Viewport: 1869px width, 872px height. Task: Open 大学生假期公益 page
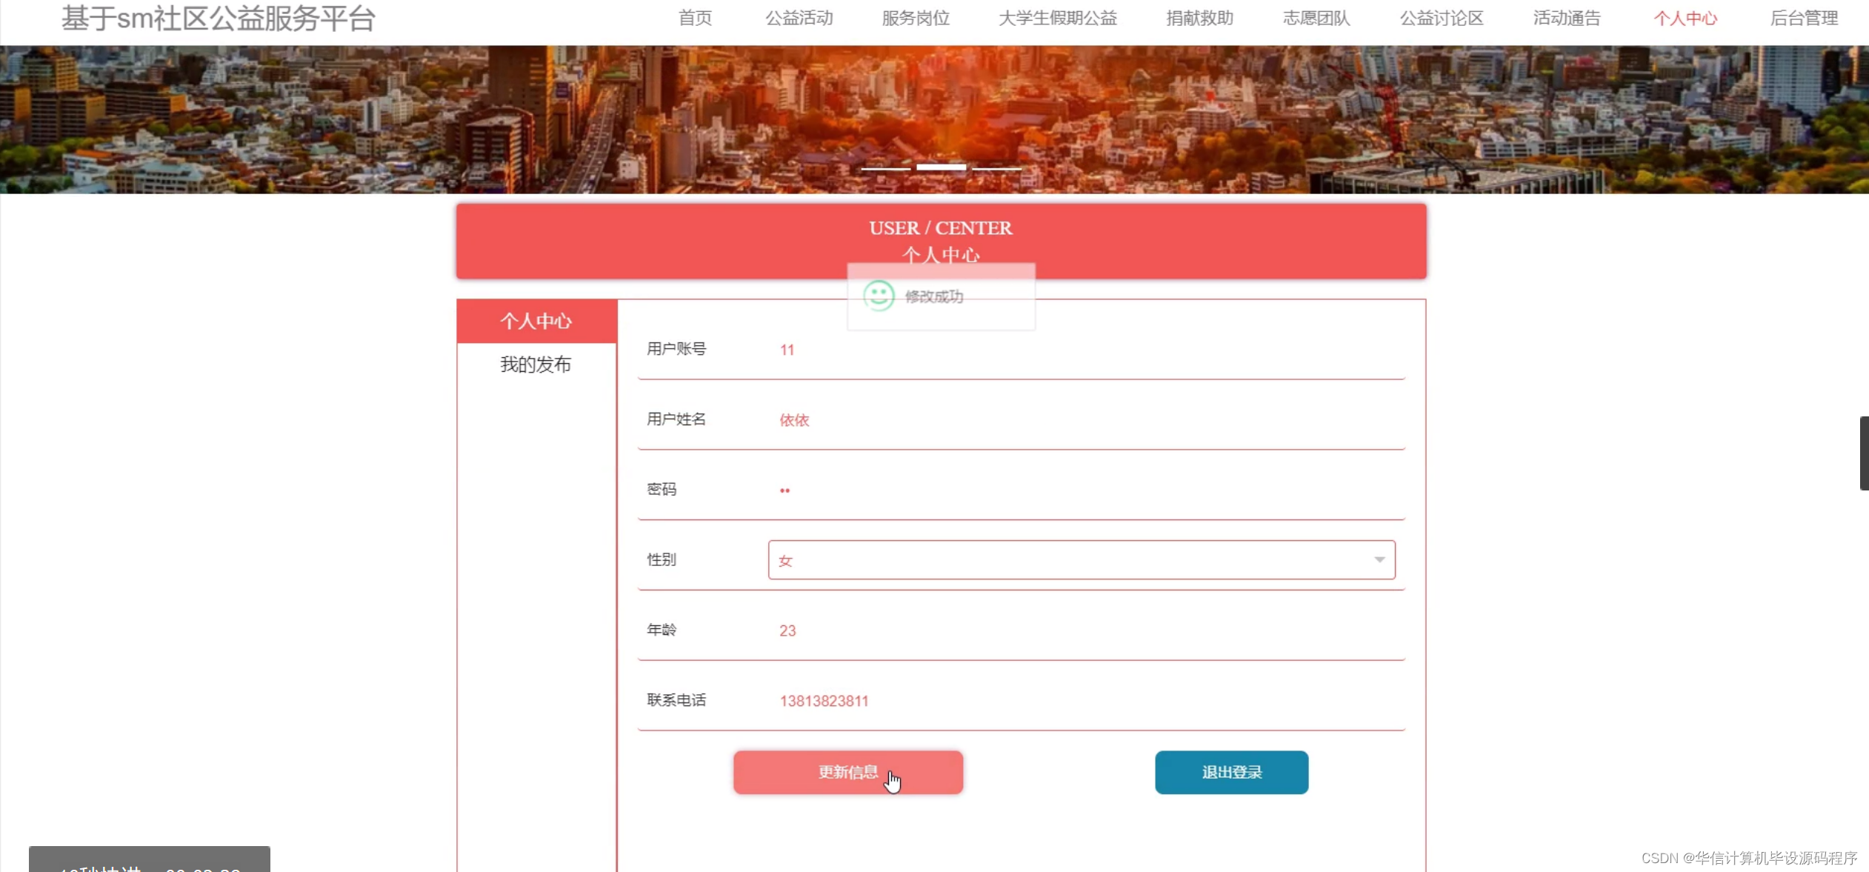[x=1058, y=18]
